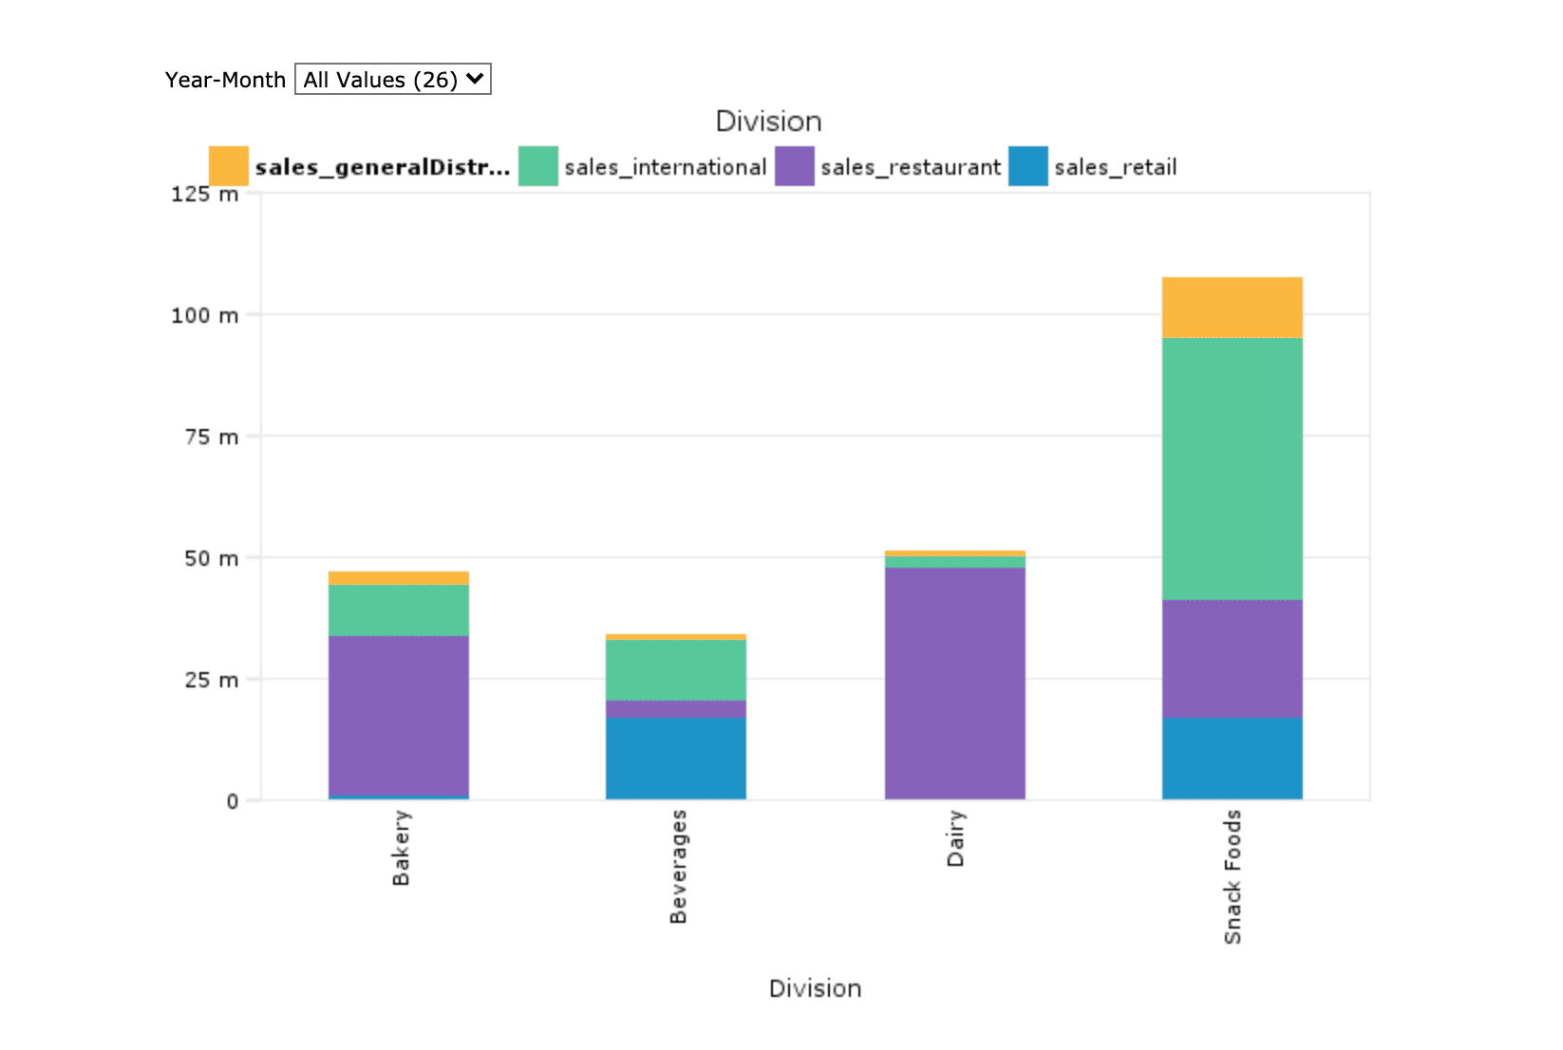
Task: Click Snack Foods' purple restaurant segment
Action: (1233, 658)
